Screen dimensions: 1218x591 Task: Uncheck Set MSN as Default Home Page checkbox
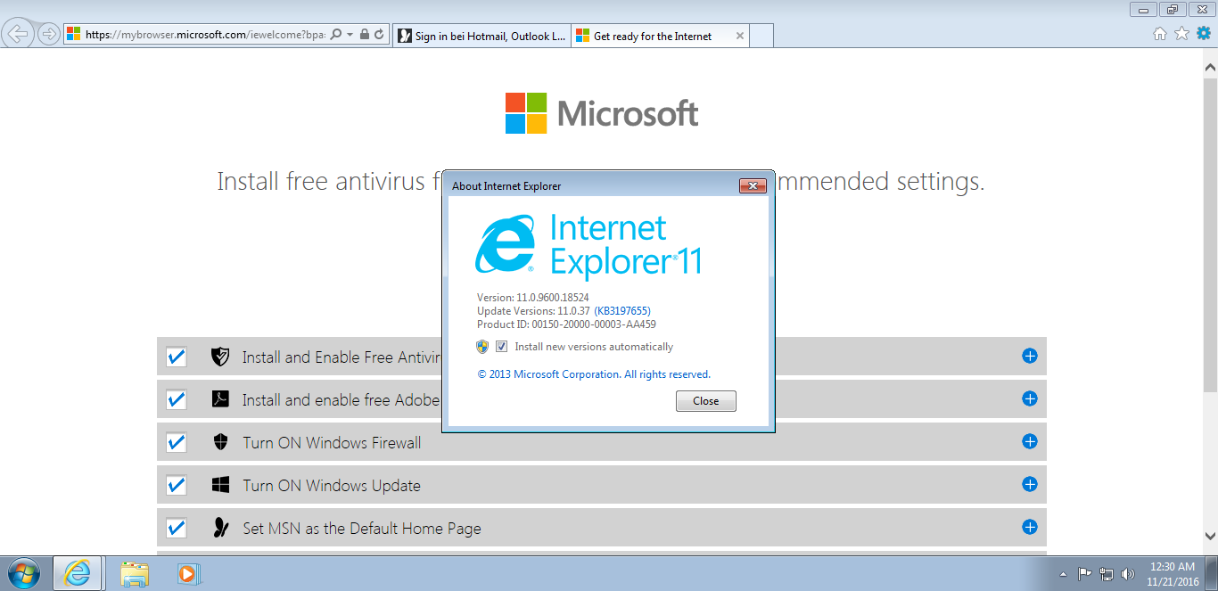click(x=177, y=528)
